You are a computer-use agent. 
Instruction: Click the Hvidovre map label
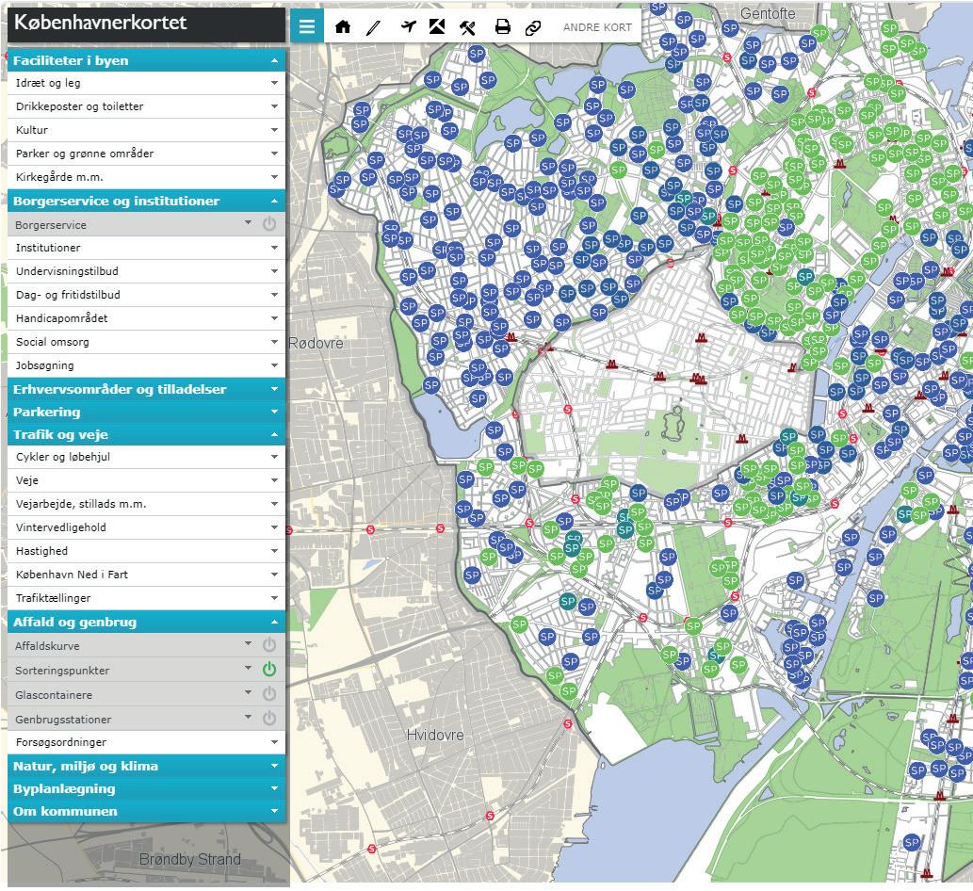point(435,736)
